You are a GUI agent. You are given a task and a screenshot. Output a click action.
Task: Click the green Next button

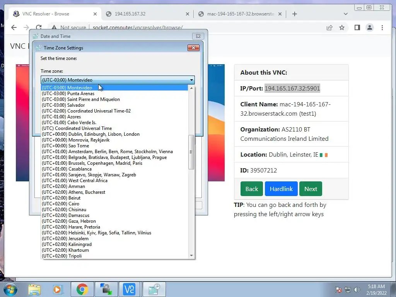pos(311,189)
